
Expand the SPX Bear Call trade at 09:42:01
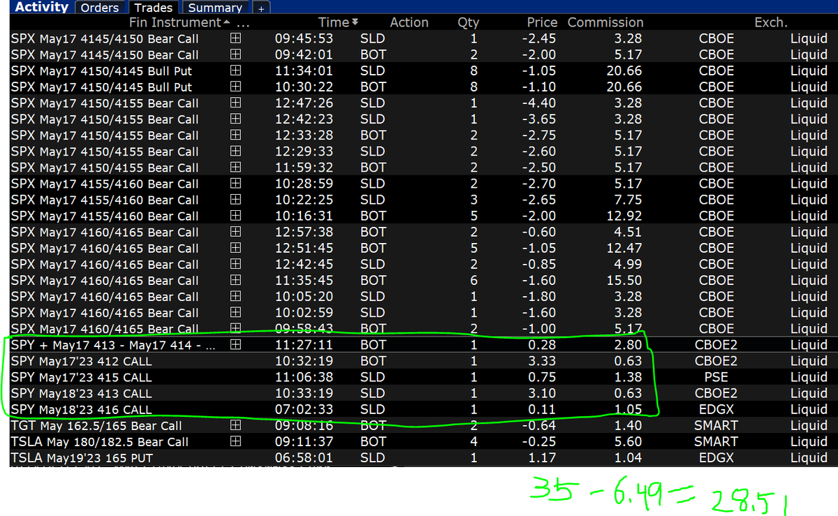pyautogui.click(x=235, y=55)
